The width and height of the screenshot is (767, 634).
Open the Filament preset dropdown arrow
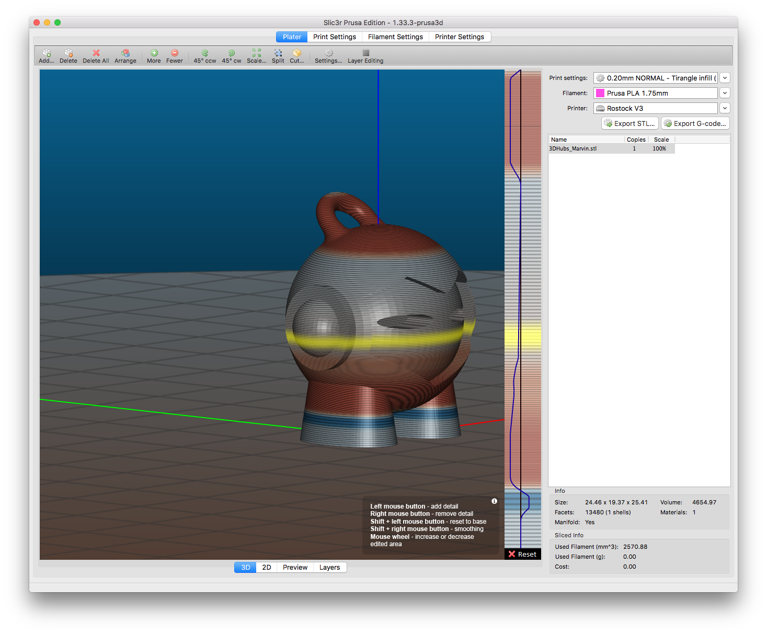coord(725,93)
